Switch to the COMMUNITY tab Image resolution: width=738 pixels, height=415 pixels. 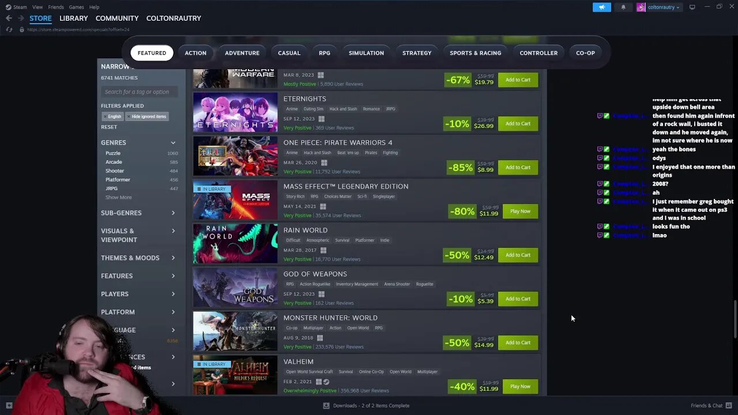pyautogui.click(x=117, y=18)
